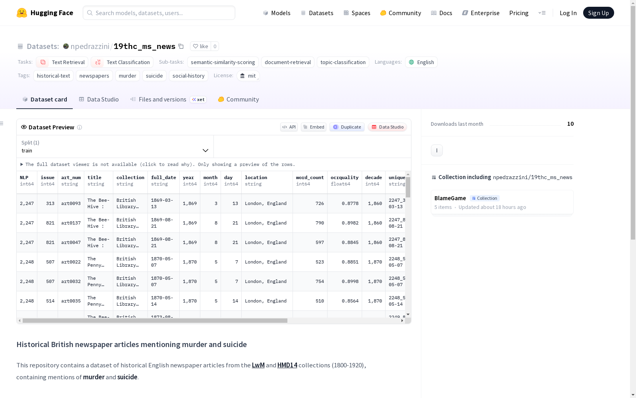636x398 pixels.
Task: Click the art0137 cell
Action: (x=71, y=223)
